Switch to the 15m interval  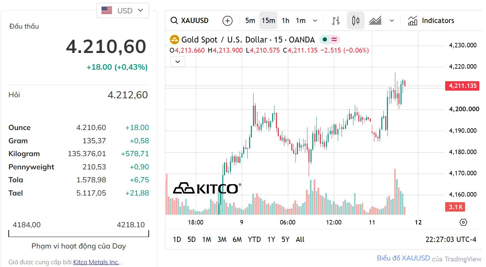click(268, 21)
